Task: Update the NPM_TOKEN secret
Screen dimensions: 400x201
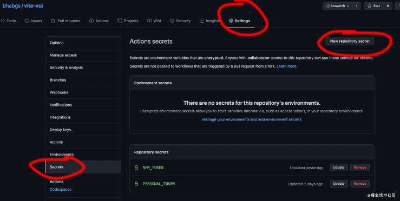Action: point(339,167)
